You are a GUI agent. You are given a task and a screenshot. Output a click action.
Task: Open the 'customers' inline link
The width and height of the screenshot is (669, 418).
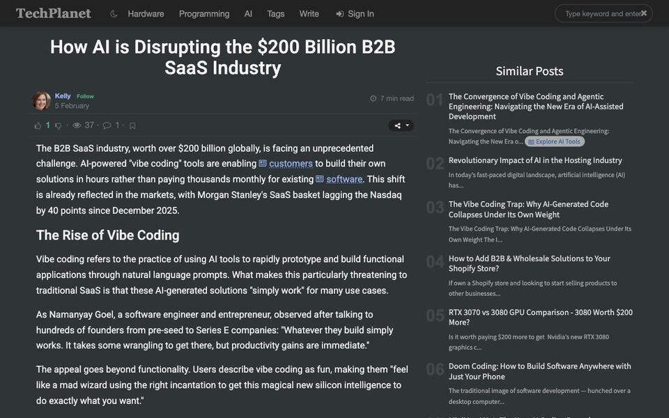291,163
